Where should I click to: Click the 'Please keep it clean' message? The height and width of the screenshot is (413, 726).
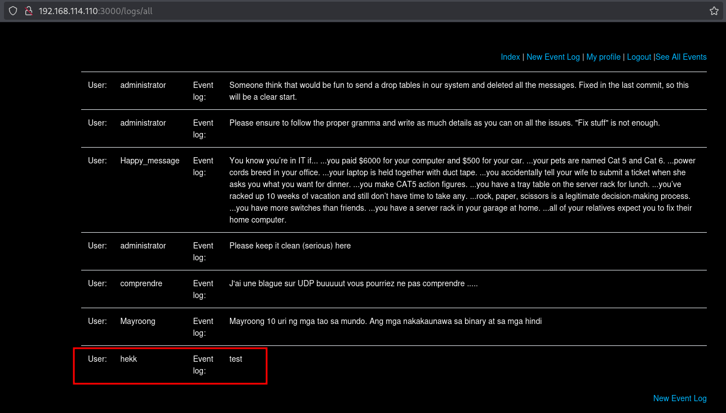tap(290, 246)
